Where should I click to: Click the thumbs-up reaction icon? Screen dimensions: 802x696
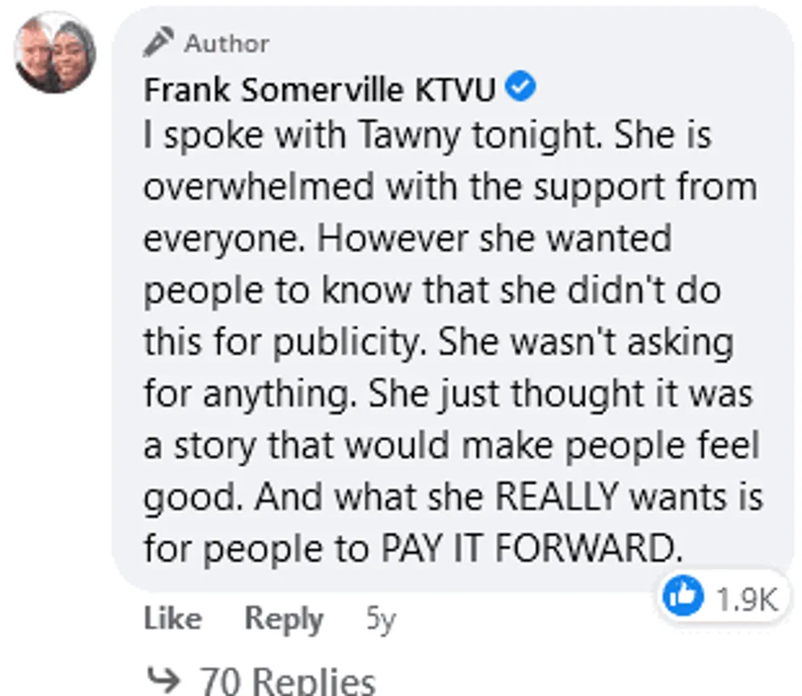tap(682, 598)
